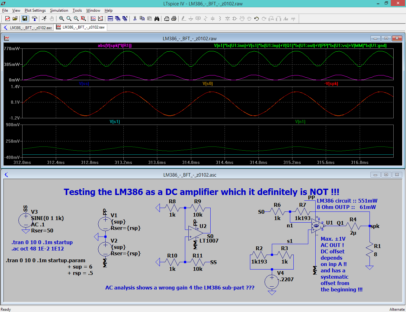
Task: Save the file with the floppy disk icon
Action: coord(24,19)
